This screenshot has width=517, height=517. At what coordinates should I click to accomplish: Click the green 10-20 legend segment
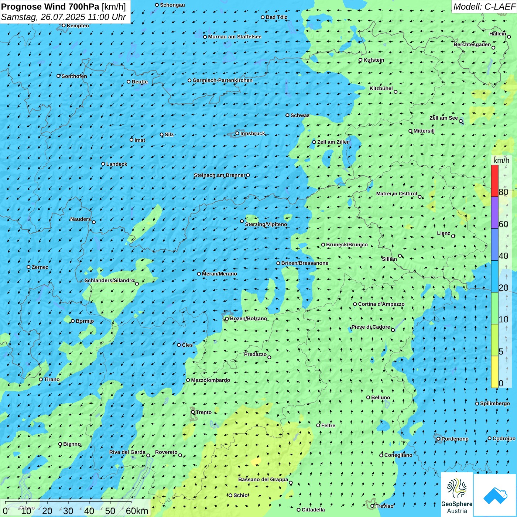(494, 308)
